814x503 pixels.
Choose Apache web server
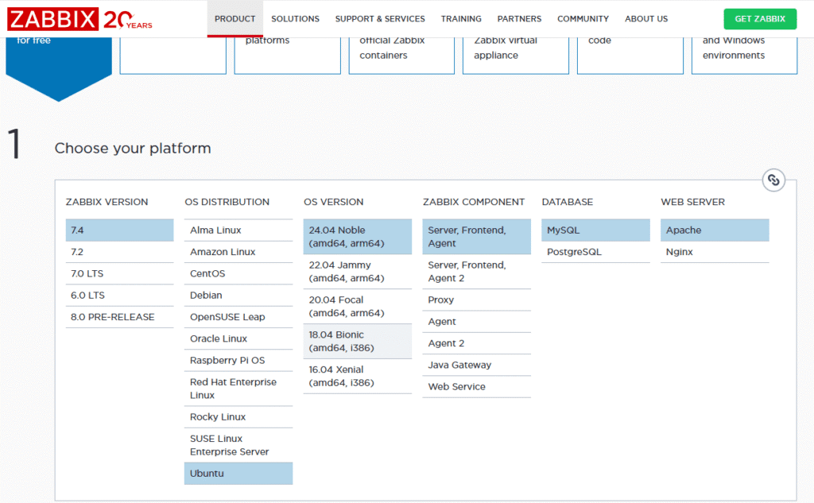pyautogui.click(x=715, y=230)
